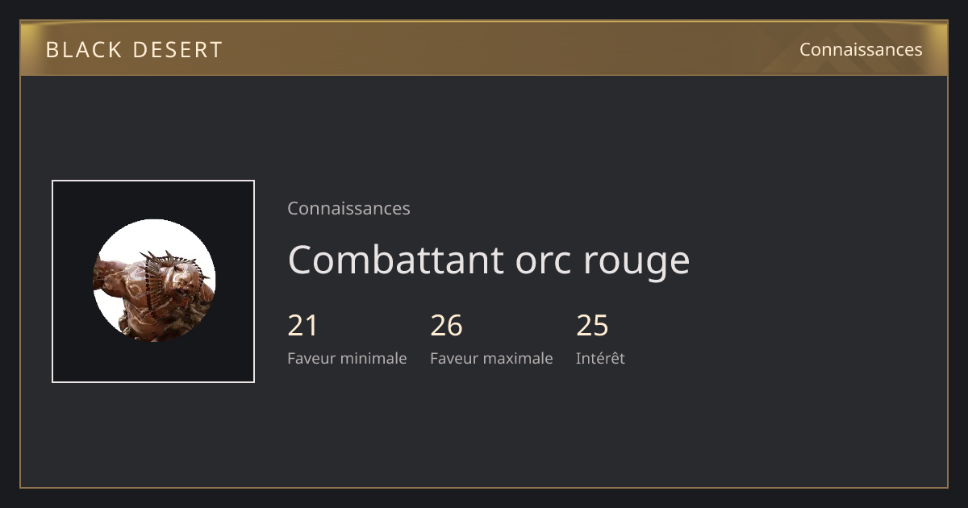This screenshot has height=508, width=968.
Task: Select the gray Connaissances category label above title
Action: click(348, 208)
